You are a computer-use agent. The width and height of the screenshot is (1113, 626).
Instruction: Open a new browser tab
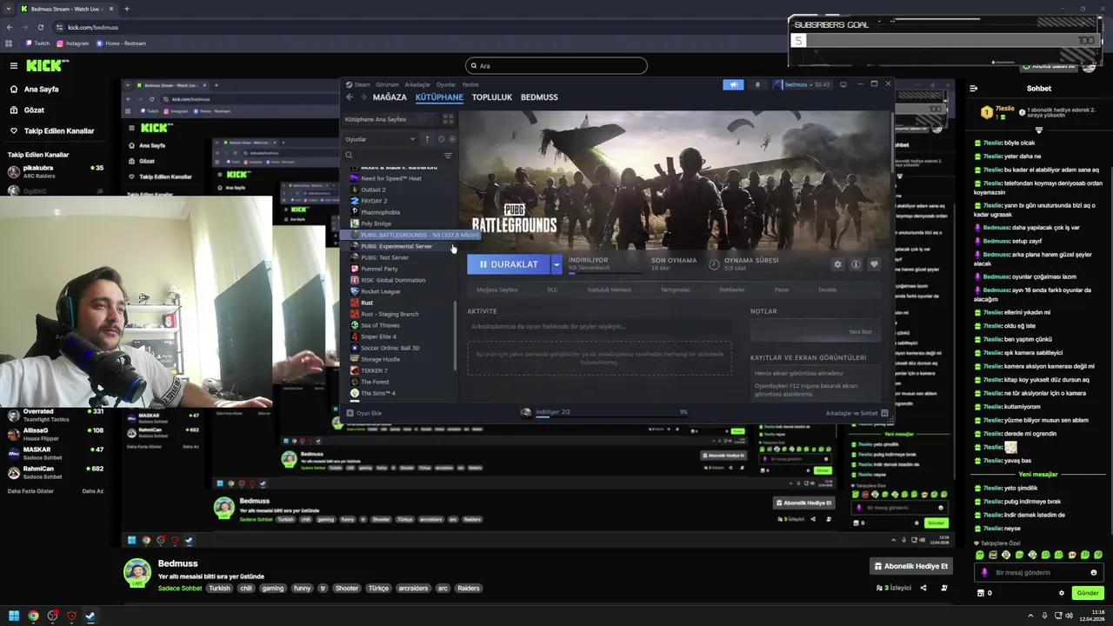coord(126,9)
